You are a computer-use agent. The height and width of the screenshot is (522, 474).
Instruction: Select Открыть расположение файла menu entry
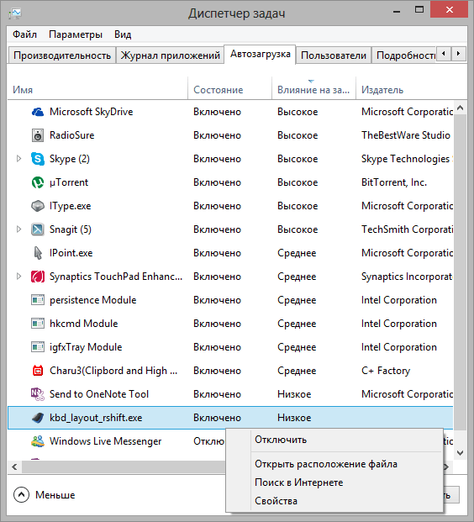326,464
